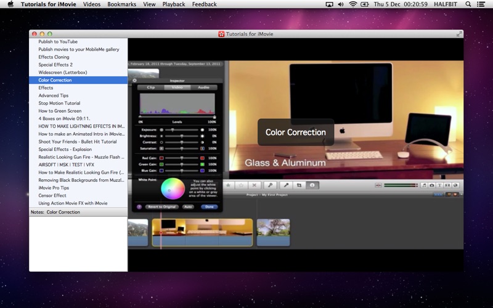Click the battery status icon
The width and height of the screenshot is (493, 308).
pyautogui.click(x=365, y=4)
